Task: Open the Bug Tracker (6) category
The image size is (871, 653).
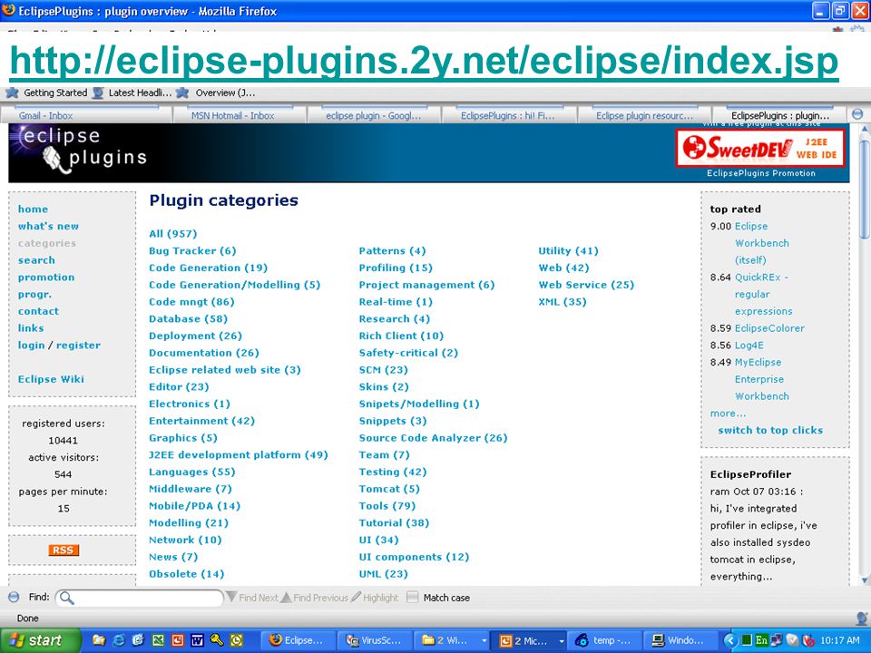Action: pos(192,250)
